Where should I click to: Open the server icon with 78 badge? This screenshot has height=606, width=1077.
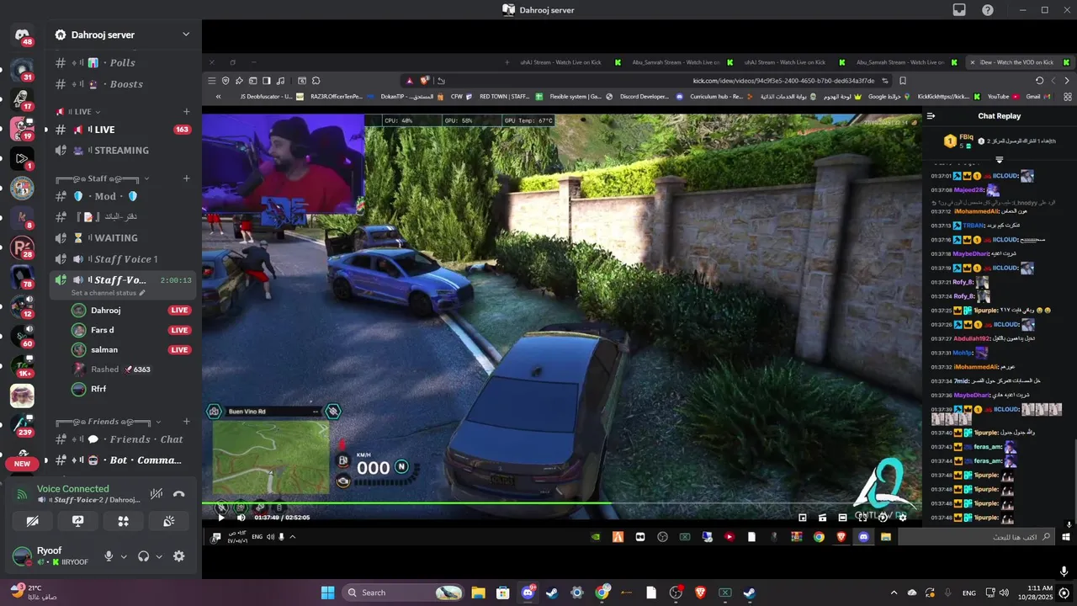pos(22,276)
